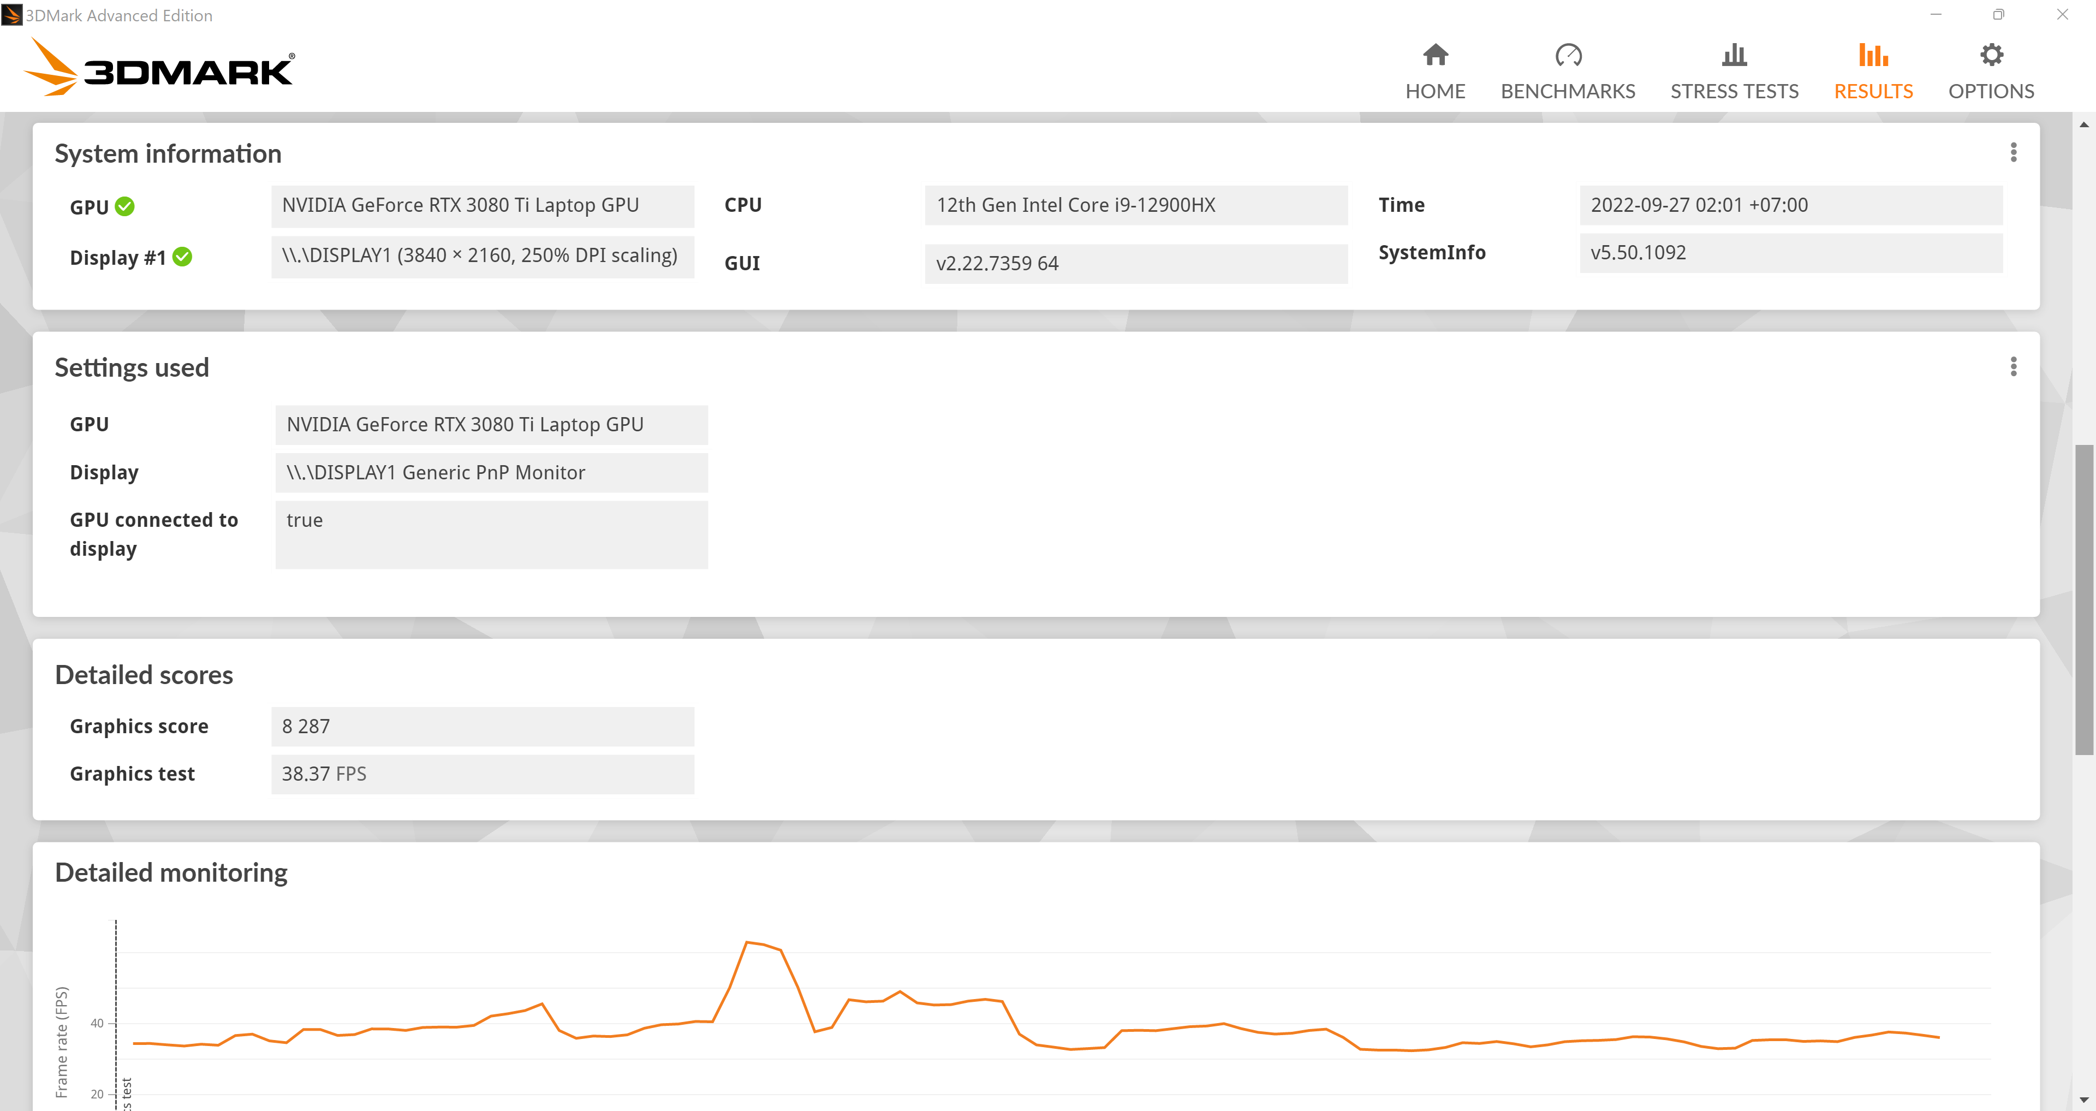Click the Settings used heading
Screen dimensions: 2096x1111
[132, 368]
